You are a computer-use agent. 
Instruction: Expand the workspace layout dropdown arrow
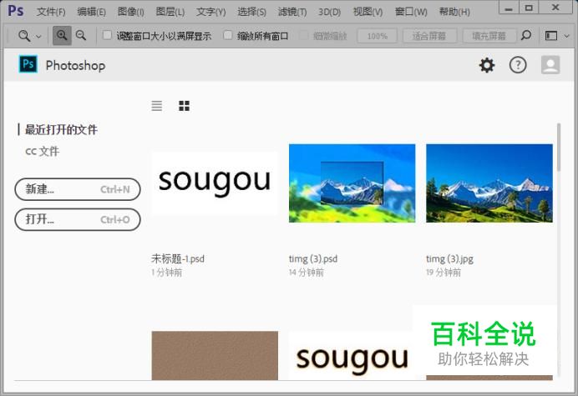coord(567,36)
